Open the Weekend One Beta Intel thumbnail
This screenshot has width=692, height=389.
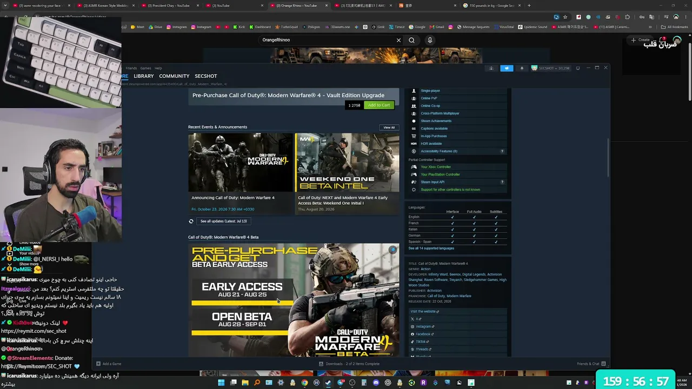(347, 163)
